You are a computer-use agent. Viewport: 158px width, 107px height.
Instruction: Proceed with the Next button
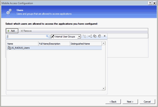[130, 102]
